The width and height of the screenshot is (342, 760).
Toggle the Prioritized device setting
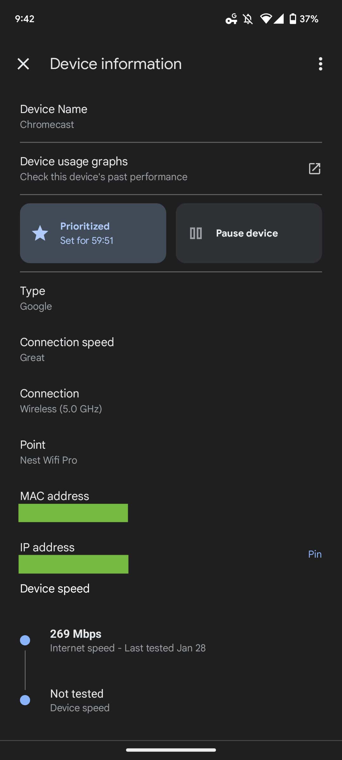93,233
